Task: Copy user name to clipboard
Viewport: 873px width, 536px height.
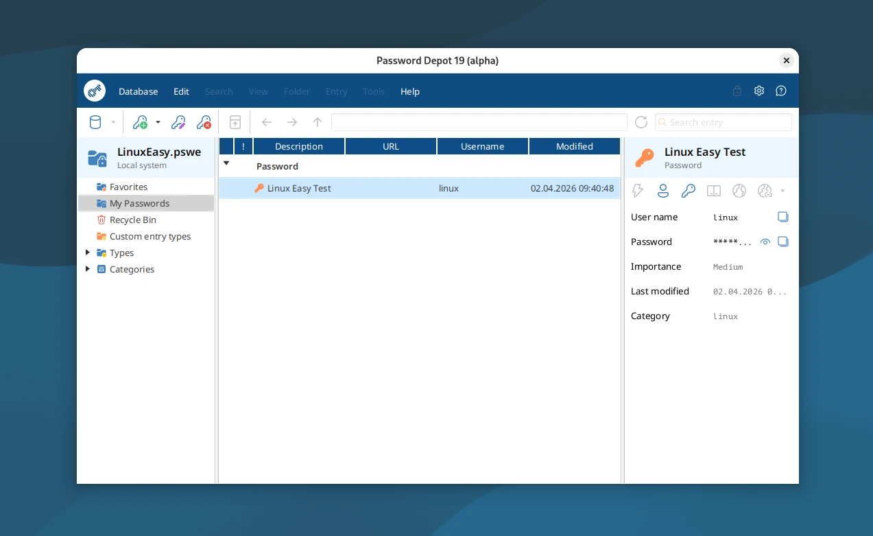Action: tap(783, 217)
